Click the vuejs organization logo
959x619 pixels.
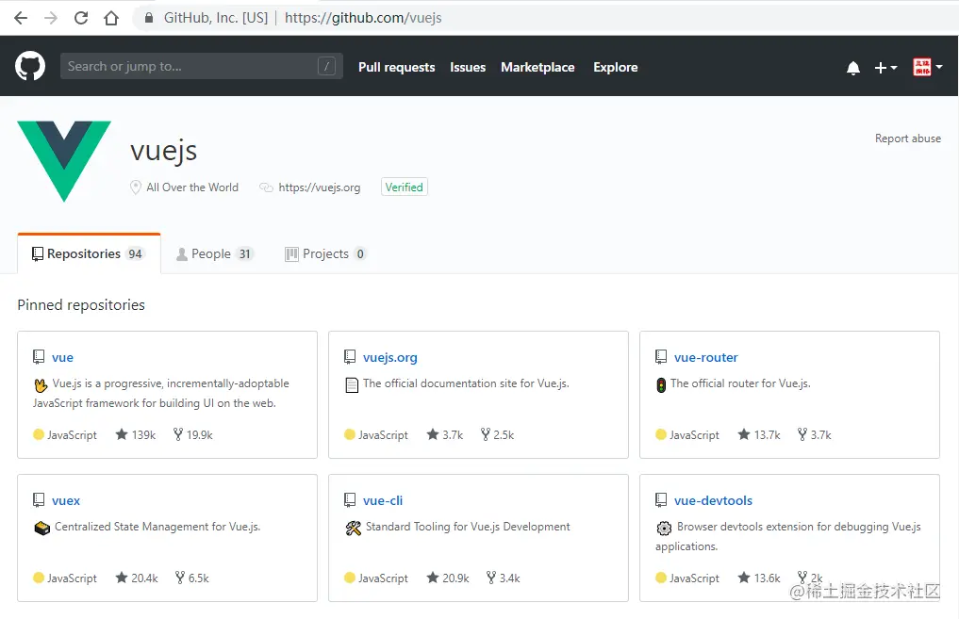[64, 161]
